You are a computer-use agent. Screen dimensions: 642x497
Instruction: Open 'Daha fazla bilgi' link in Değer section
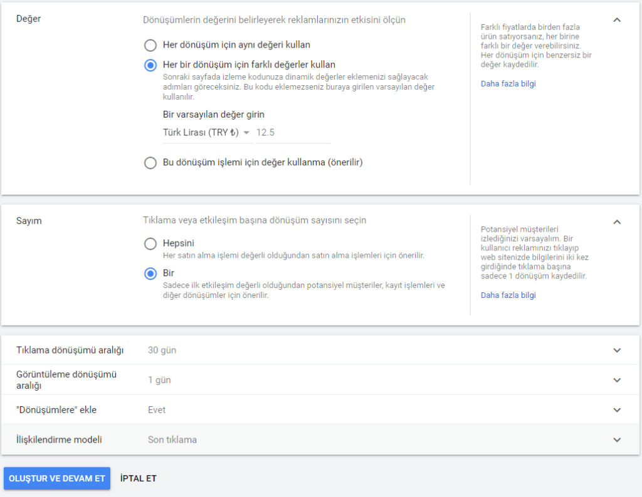coord(508,84)
